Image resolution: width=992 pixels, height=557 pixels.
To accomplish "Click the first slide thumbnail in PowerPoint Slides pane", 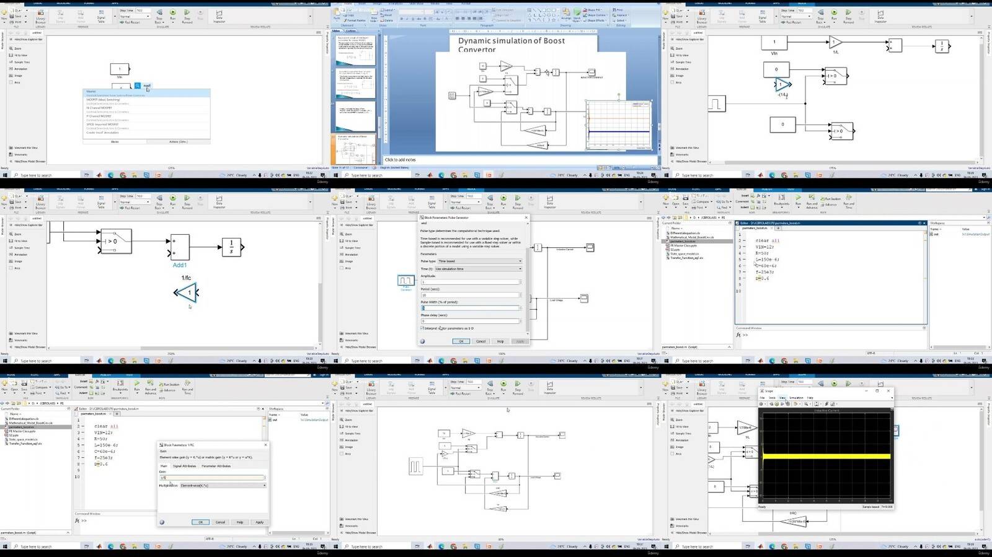I will click(x=356, y=50).
